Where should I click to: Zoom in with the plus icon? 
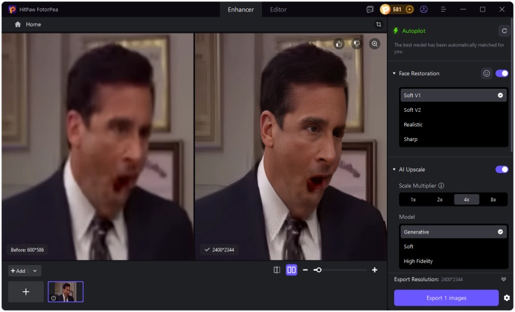tap(375, 270)
